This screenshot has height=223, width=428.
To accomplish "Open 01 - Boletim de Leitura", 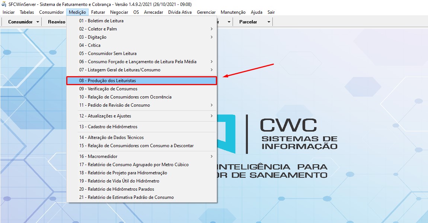I will tap(101, 21).
